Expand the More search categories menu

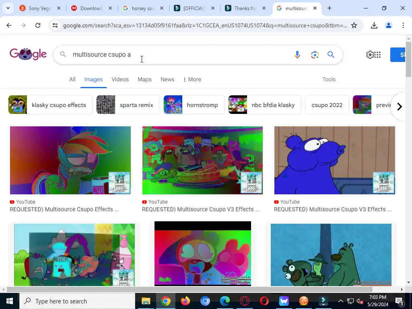(192, 79)
